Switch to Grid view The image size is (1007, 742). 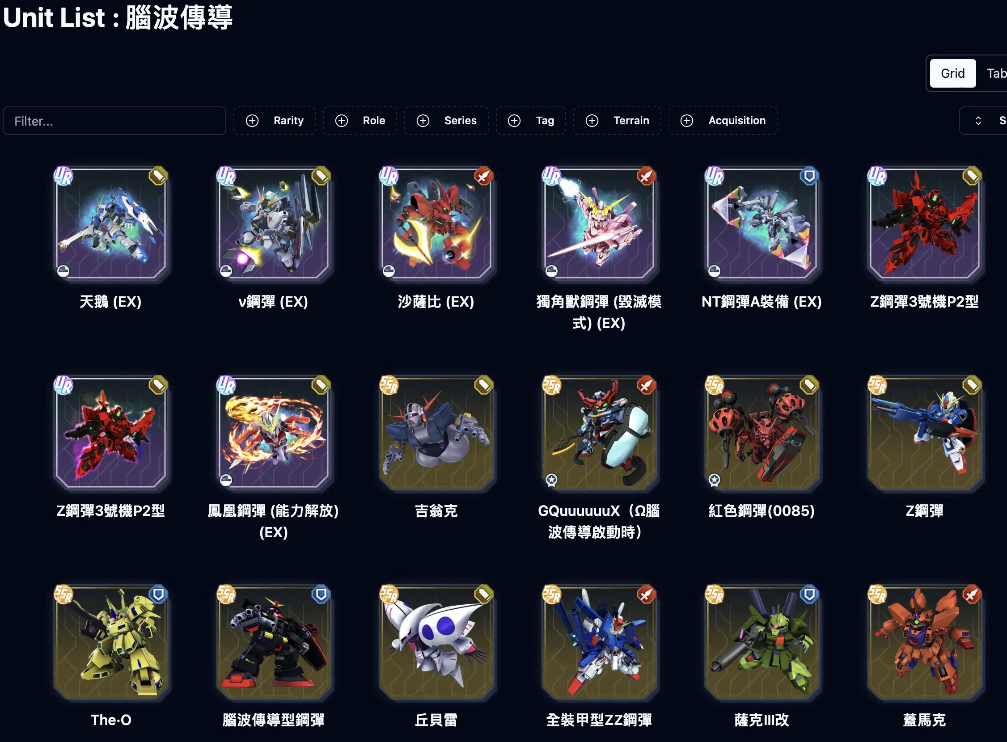pos(952,73)
